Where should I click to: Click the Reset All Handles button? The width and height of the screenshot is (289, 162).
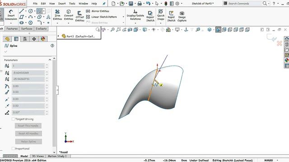(28, 134)
